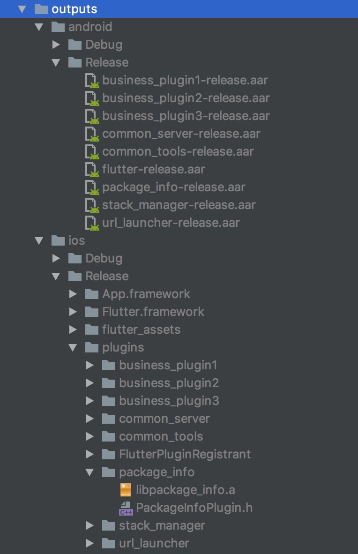This screenshot has height=554, width=358.
Task: Select business_plugin3-release.aar file name
Action: [x=186, y=116]
